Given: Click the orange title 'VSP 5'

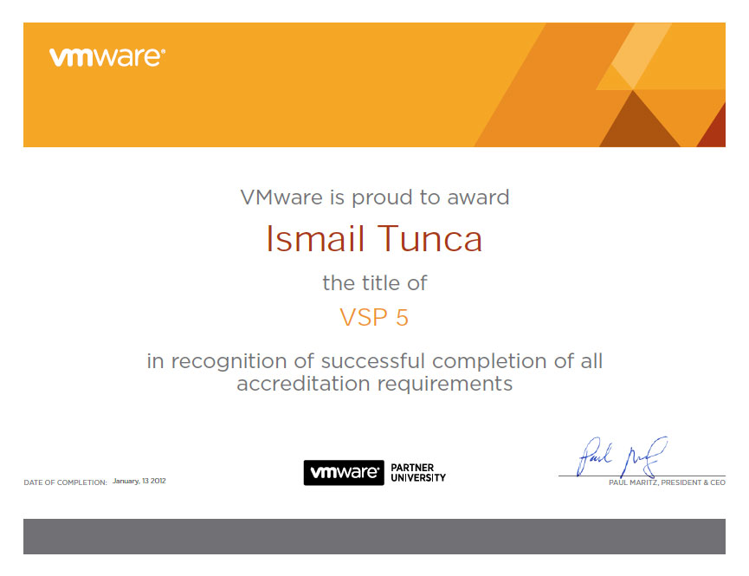Looking at the screenshot, I should (x=374, y=317).
